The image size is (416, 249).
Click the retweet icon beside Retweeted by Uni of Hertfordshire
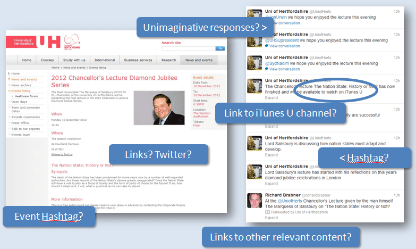[267, 212]
